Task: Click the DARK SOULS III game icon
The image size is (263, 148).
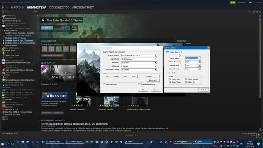Action: coord(3,31)
